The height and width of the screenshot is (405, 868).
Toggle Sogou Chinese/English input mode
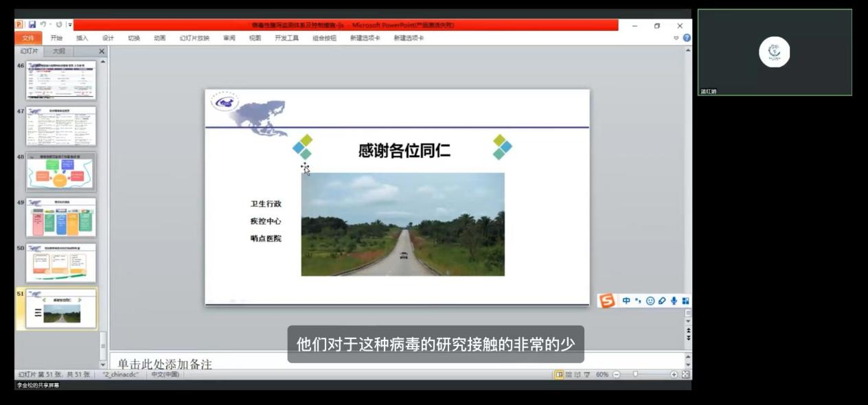point(626,301)
